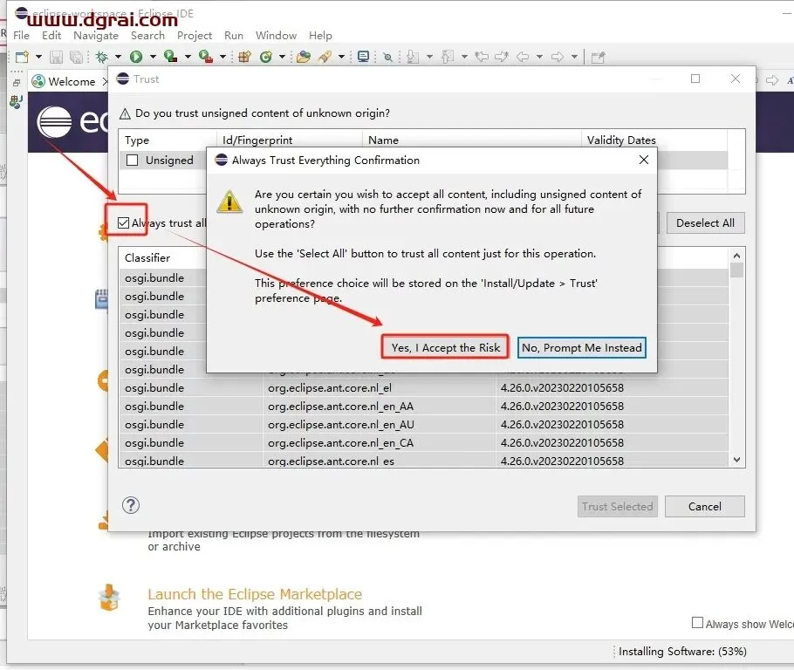Click the Last Edit Location icon

482,57
